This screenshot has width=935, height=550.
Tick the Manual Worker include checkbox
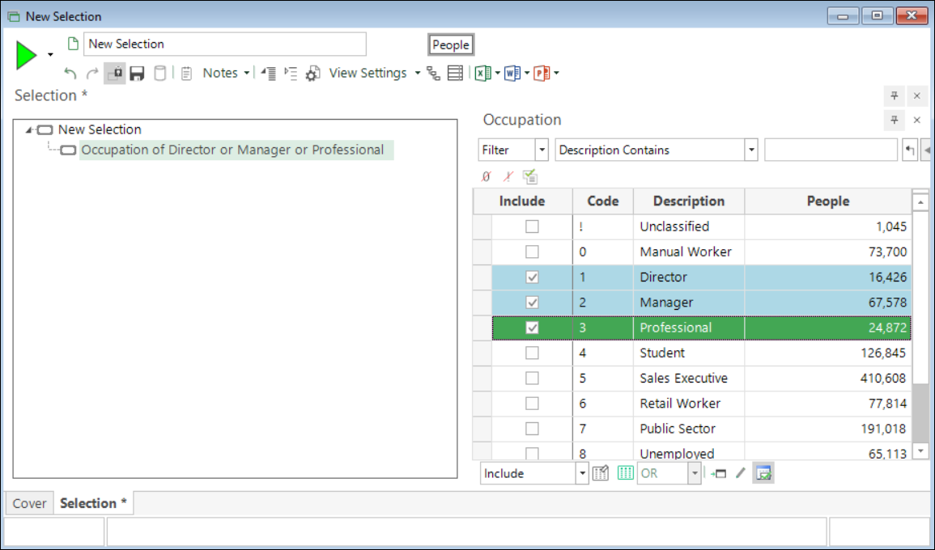(532, 252)
